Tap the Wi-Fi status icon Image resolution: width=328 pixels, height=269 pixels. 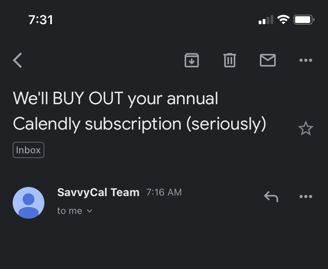(283, 20)
